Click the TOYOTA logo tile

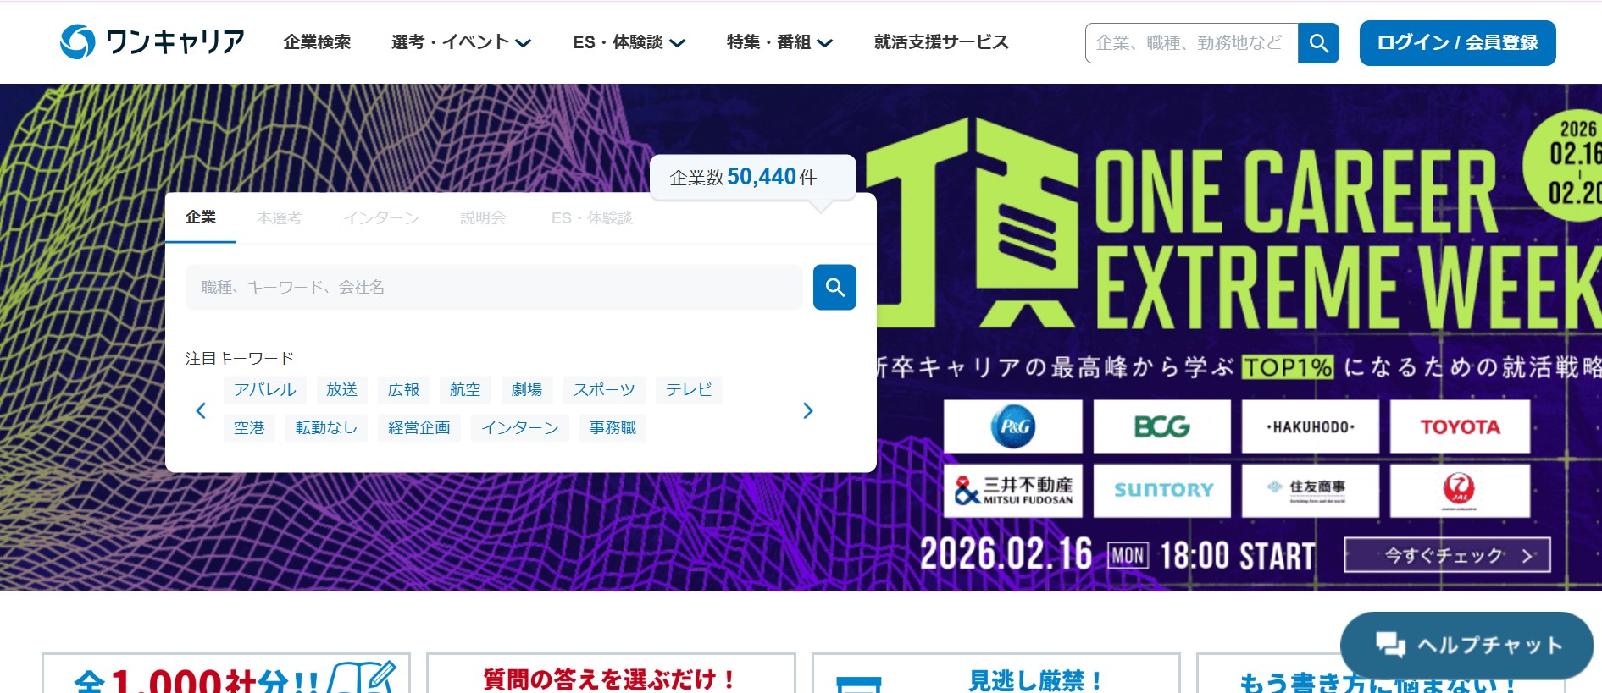[x=1460, y=426]
